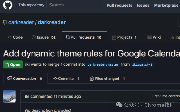The image size is (180, 112).
Task: Click the Wiki book icon
Action: click(x=149, y=37)
